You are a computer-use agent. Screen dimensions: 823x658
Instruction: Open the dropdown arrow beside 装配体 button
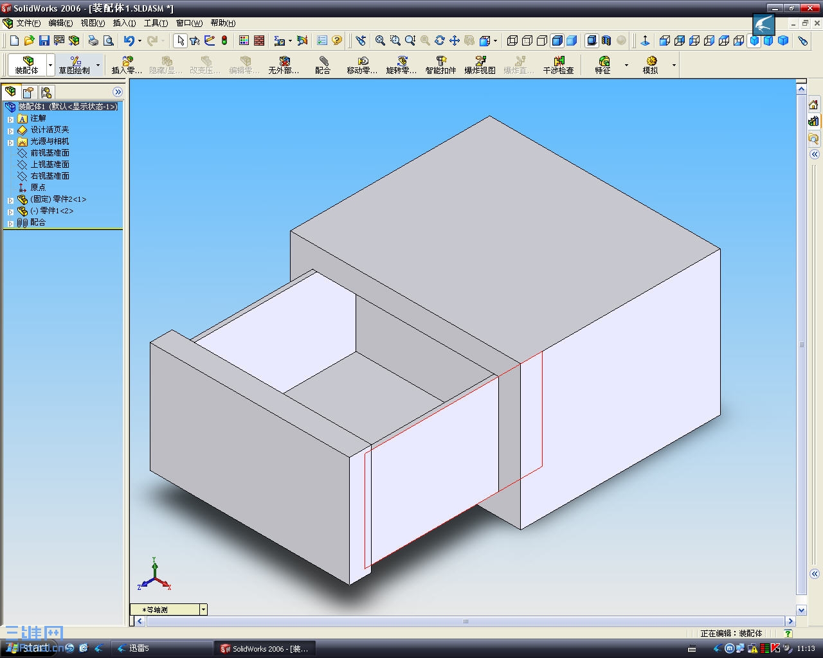pos(50,65)
